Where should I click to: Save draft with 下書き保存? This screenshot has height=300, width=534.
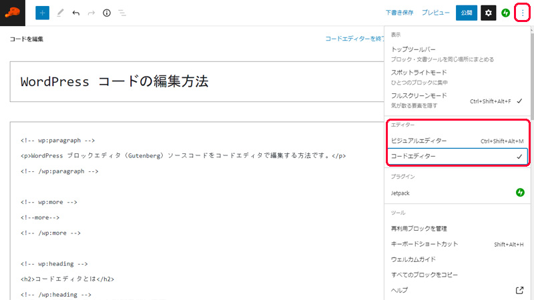[x=399, y=13]
